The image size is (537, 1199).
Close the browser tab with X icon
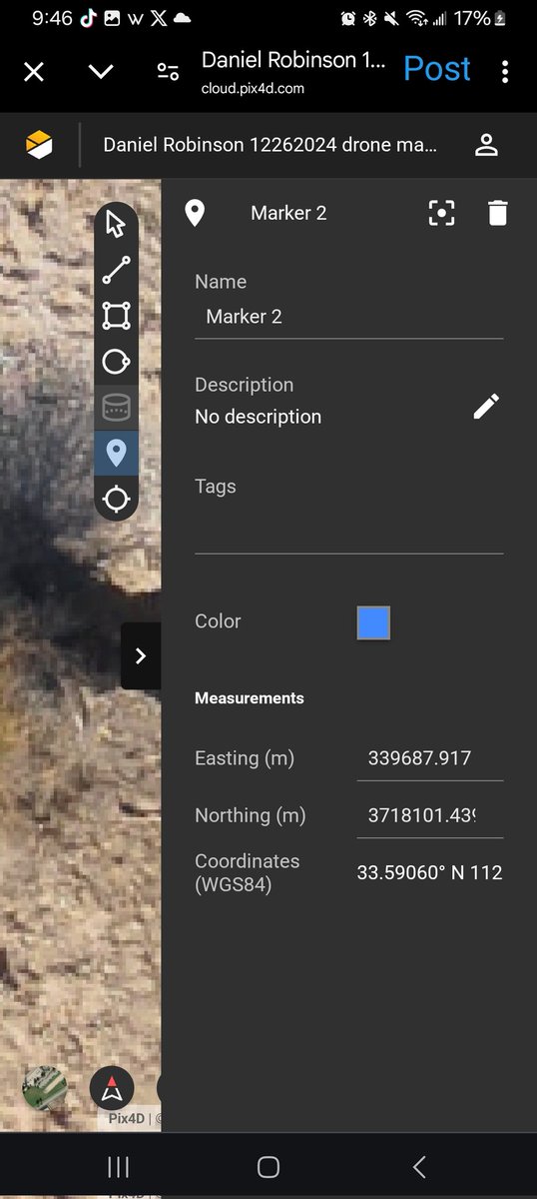(34, 71)
